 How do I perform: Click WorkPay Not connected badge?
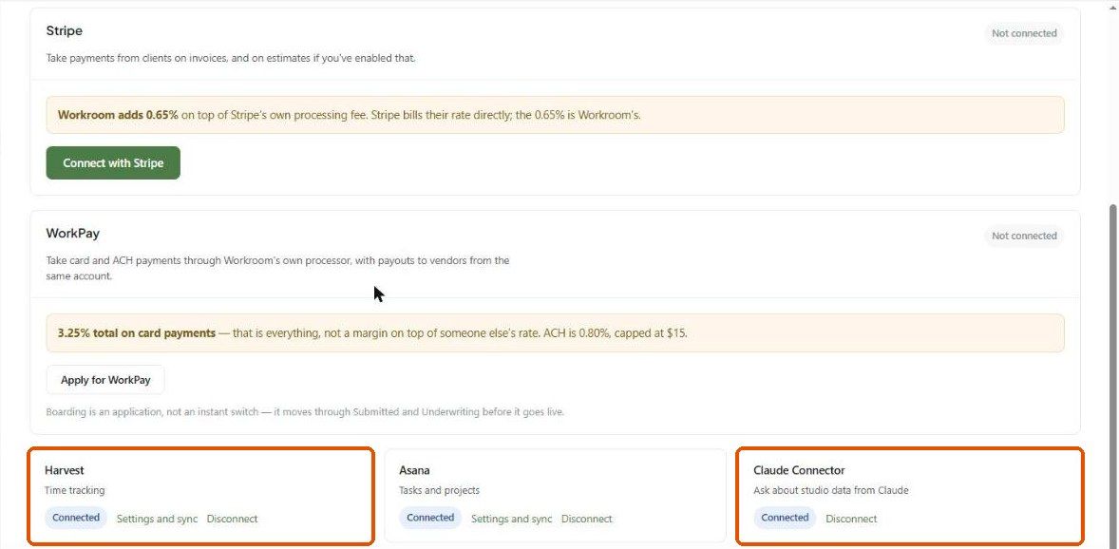1024,236
